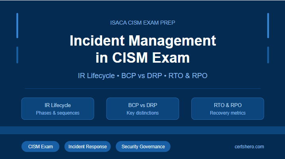
Task: Select the BCP vs DRP card
Action: click(143, 108)
